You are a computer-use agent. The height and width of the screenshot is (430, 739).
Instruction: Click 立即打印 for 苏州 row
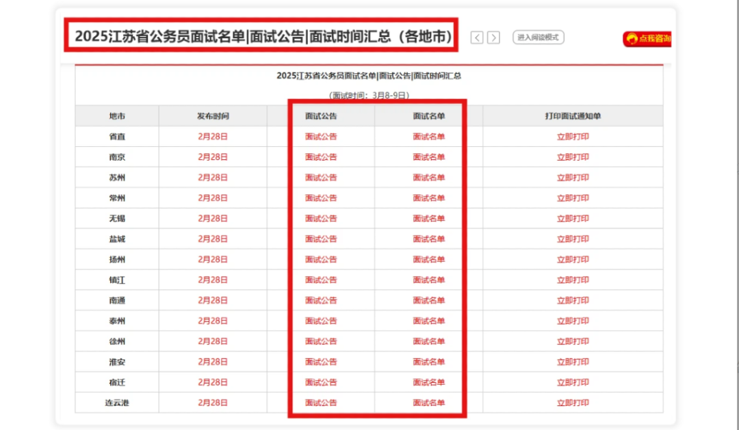coord(573,178)
